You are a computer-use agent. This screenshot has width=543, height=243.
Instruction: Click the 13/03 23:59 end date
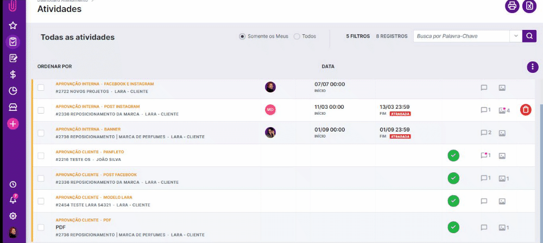(394, 107)
